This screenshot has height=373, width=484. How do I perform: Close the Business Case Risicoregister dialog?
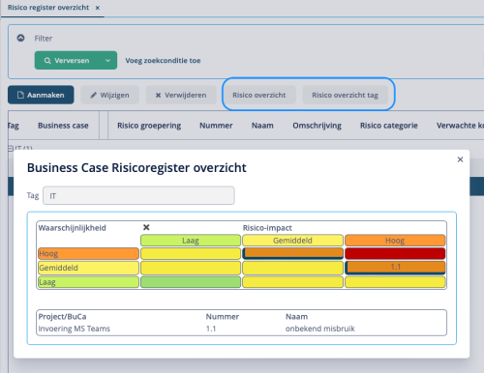click(460, 159)
